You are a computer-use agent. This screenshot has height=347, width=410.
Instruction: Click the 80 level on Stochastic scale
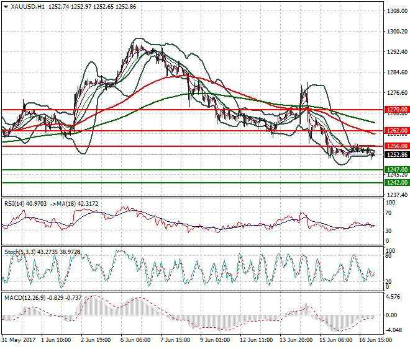[x=389, y=255]
